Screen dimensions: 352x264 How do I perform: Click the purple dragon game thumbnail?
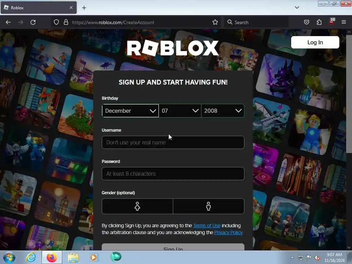pyautogui.click(x=279, y=77)
